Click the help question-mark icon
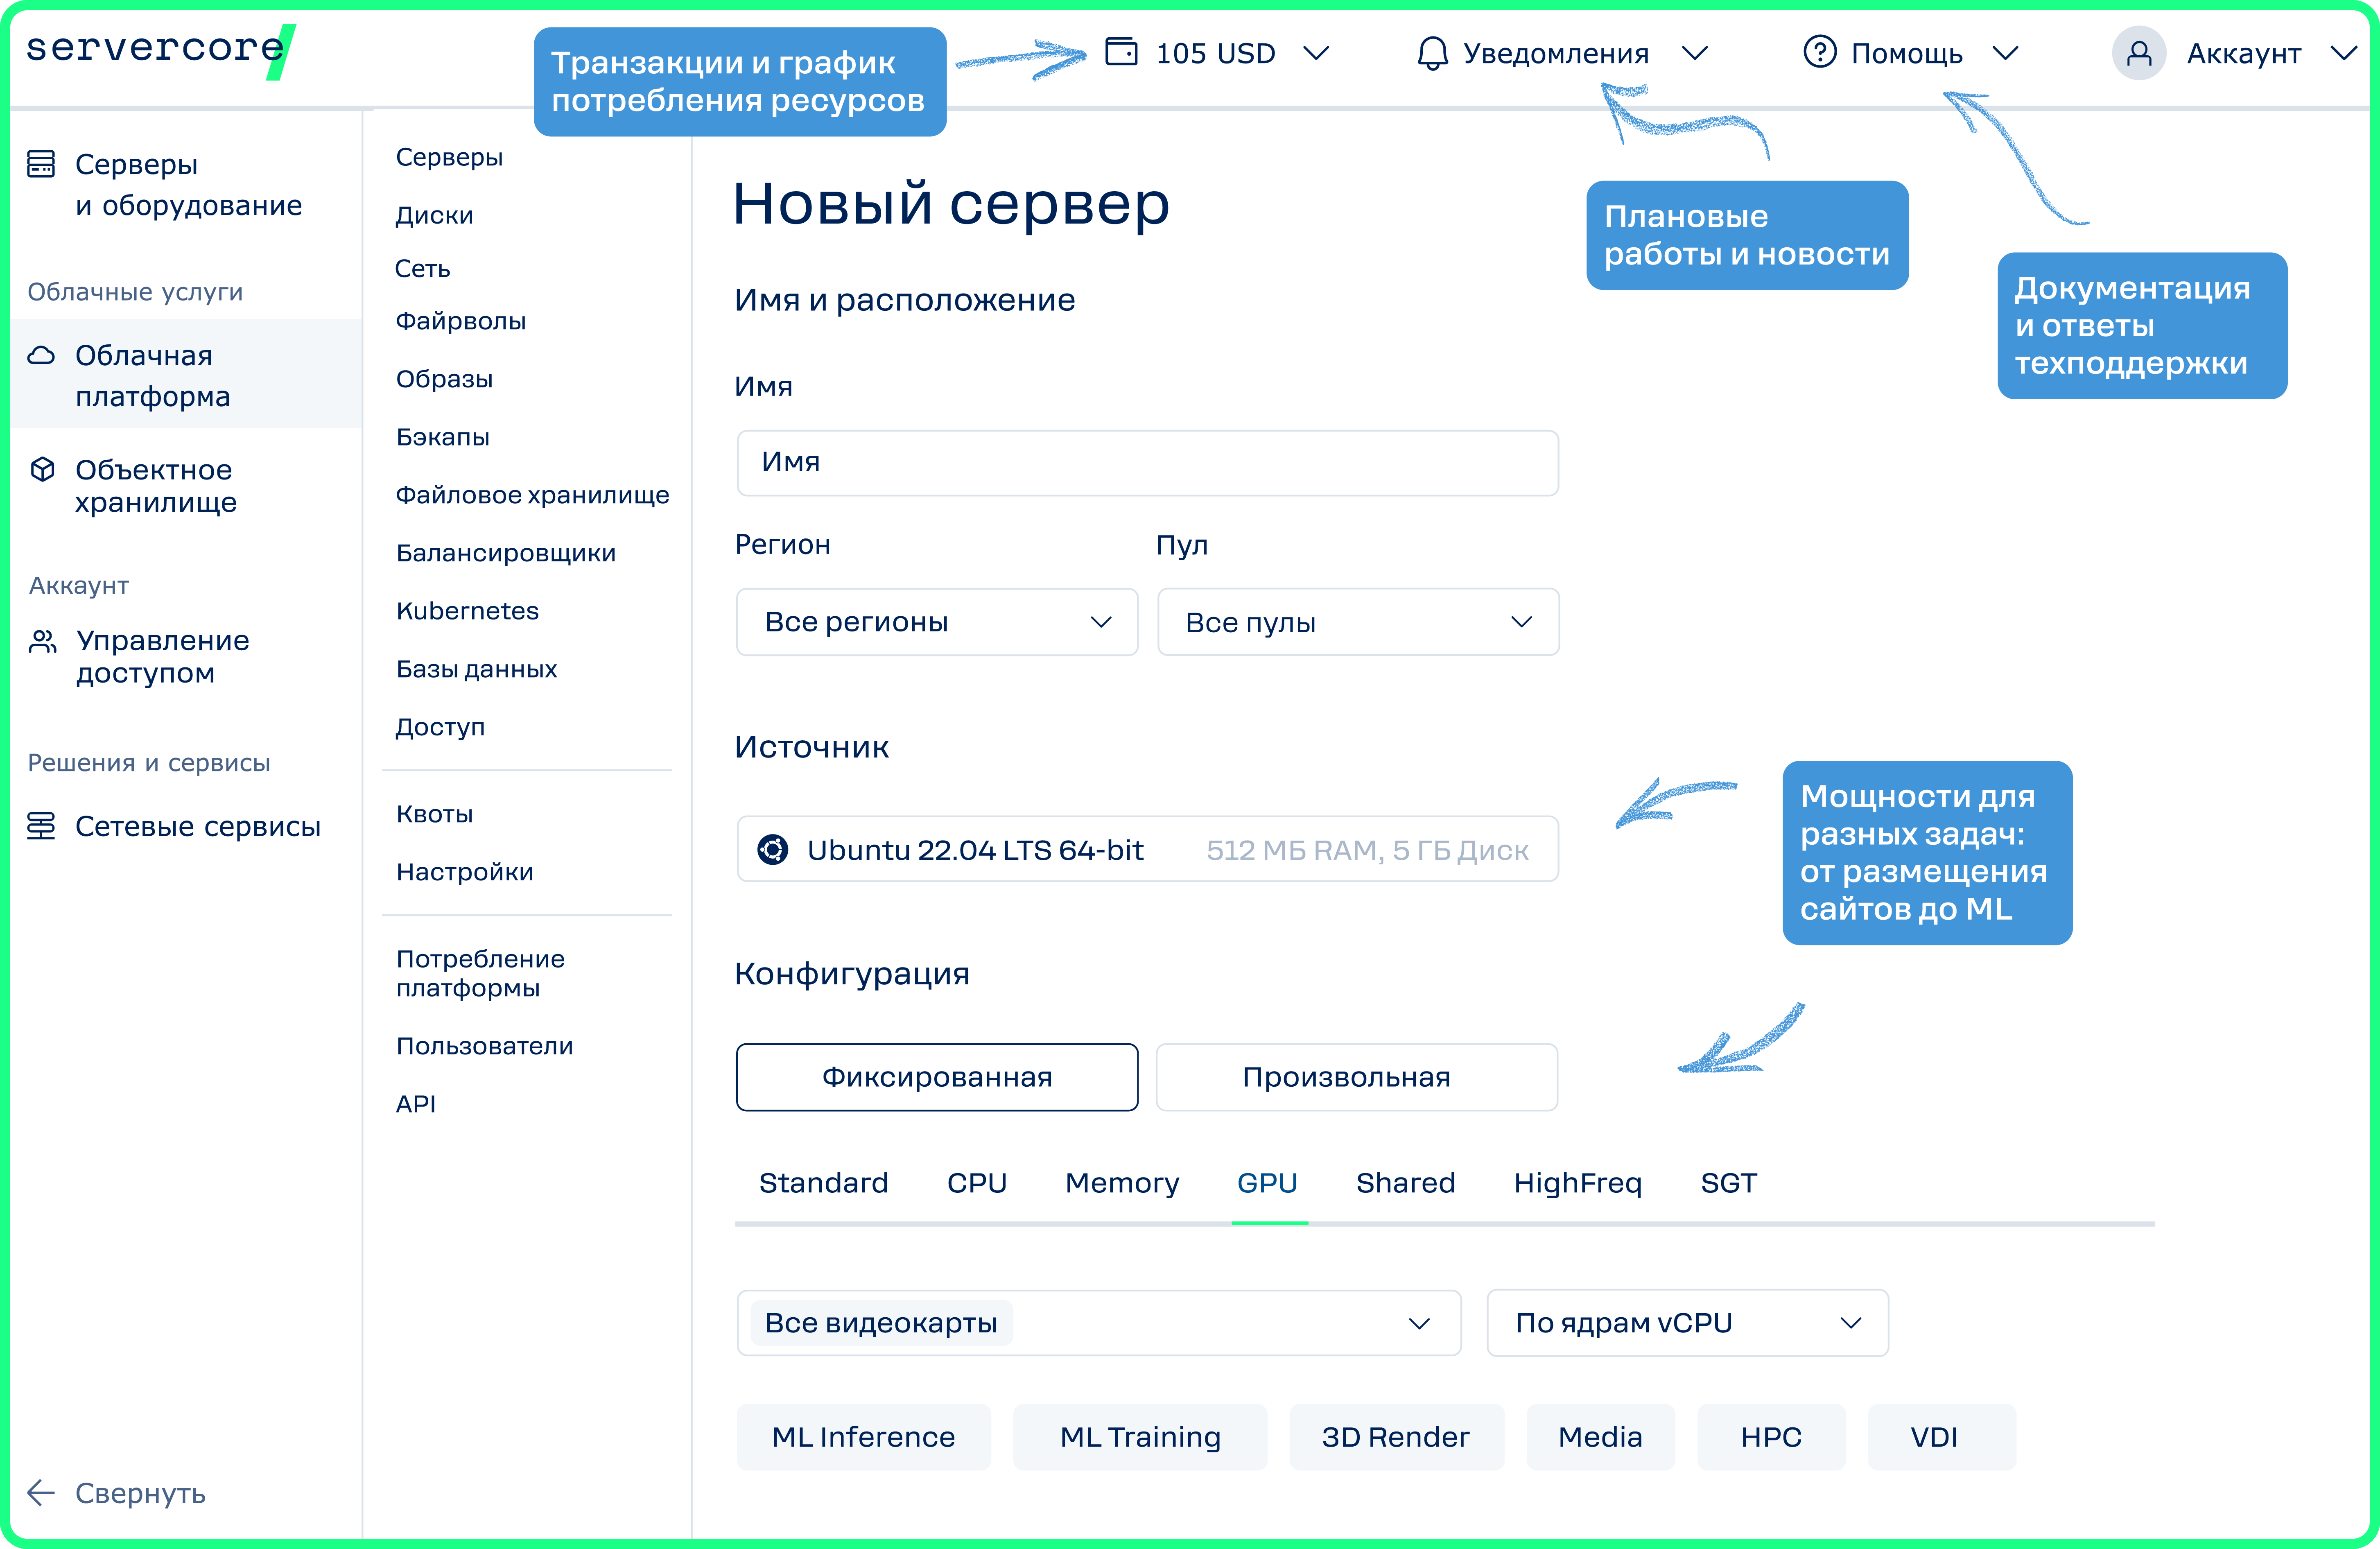The width and height of the screenshot is (2380, 1549). (1819, 52)
